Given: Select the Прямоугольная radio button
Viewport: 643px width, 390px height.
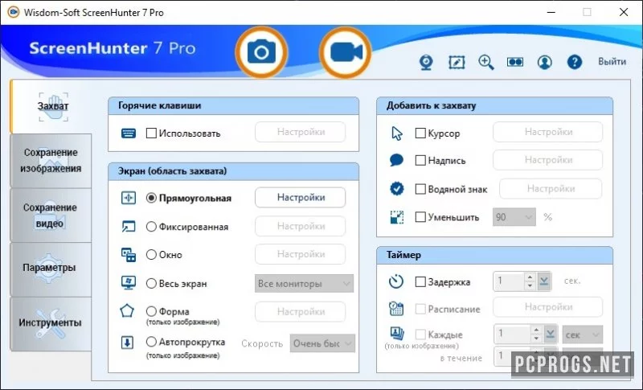Looking at the screenshot, I should coord(151,198).
